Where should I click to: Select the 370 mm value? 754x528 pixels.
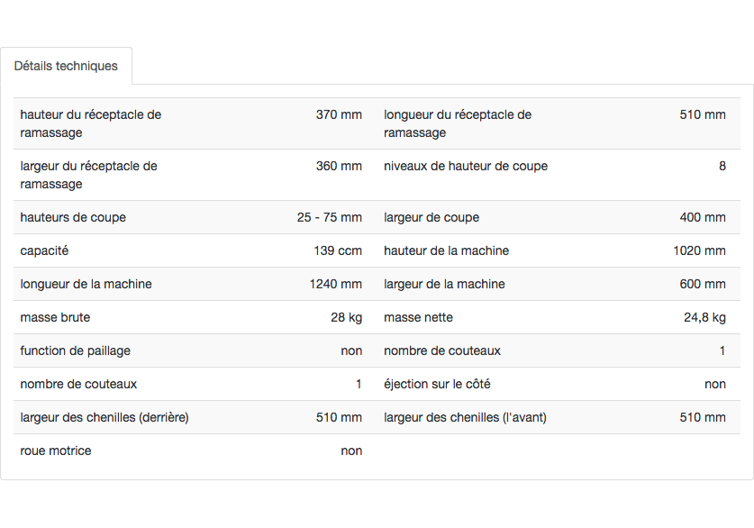339,114
